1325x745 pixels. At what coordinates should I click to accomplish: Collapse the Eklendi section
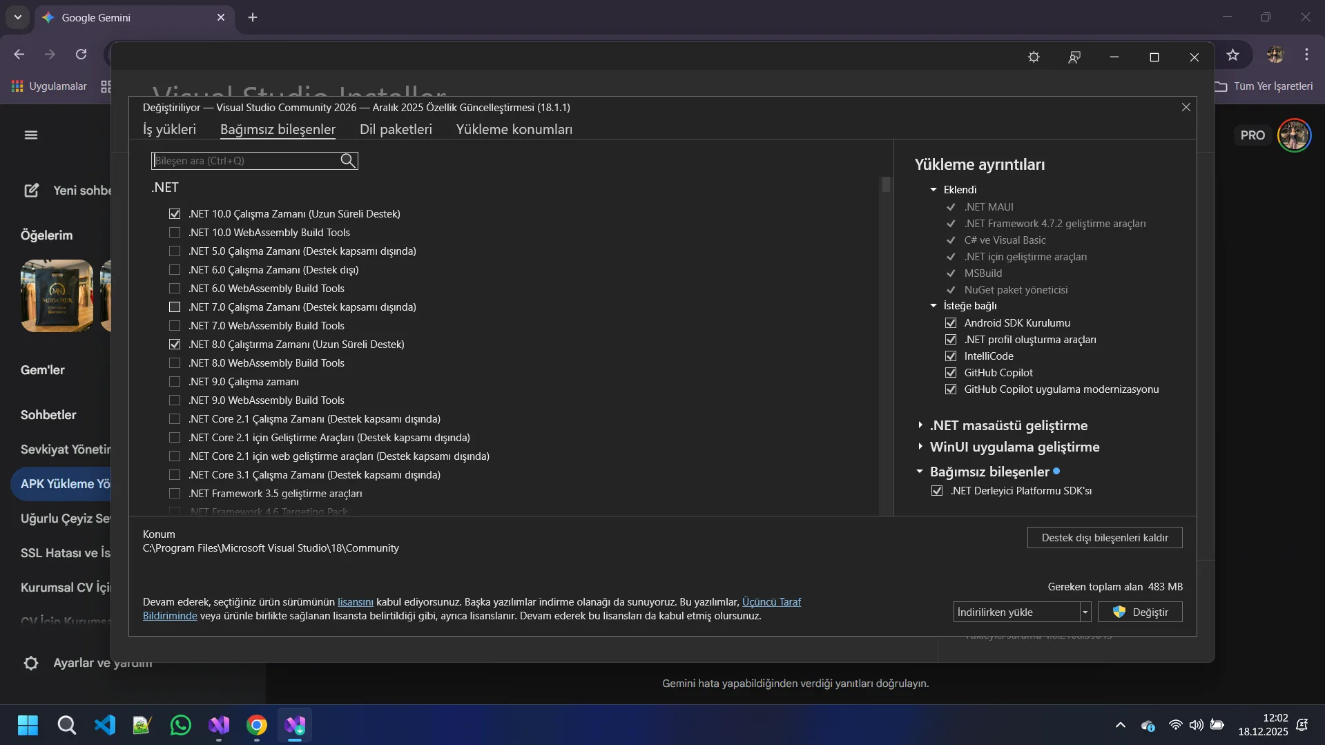click(x=934, y=190)
